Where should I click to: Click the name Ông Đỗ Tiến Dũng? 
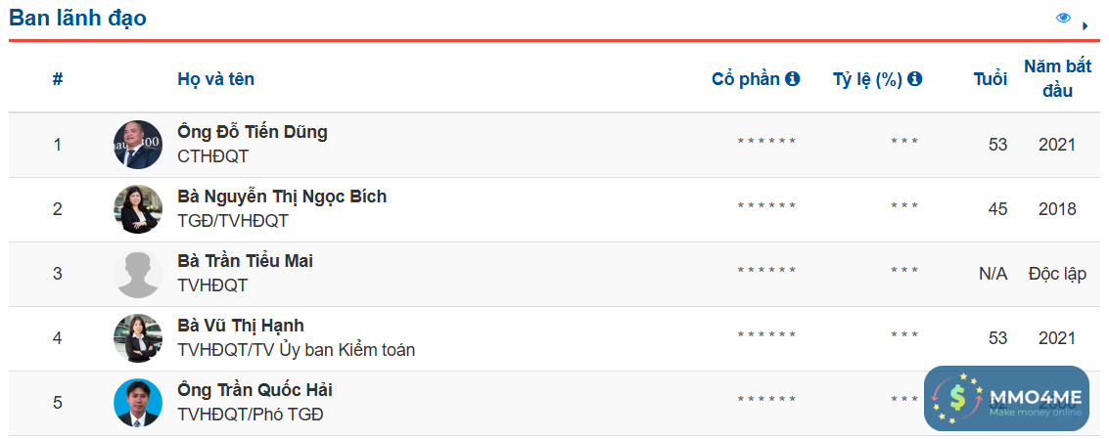(253, 132)
